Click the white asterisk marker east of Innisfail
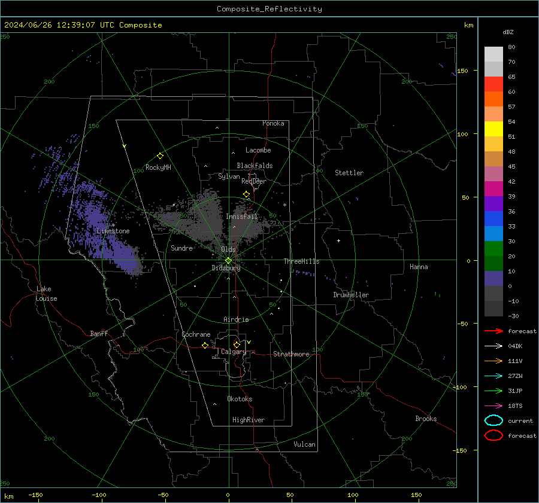 pos(284,205)
